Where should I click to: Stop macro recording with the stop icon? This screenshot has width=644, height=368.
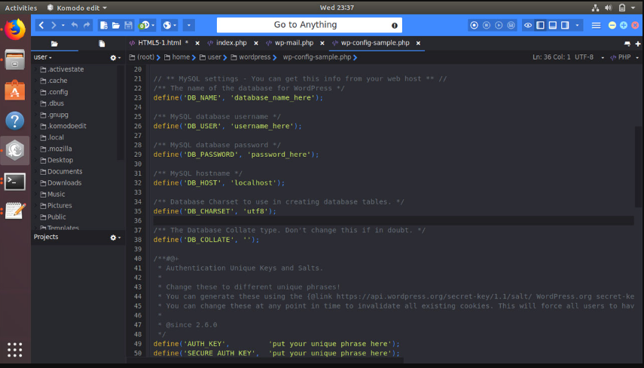487,25
